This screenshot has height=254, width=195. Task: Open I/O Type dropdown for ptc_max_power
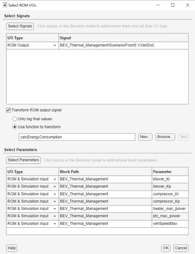coord(55,216)
